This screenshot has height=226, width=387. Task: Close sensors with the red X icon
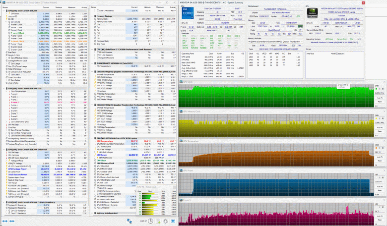click(x=173, y=222)
